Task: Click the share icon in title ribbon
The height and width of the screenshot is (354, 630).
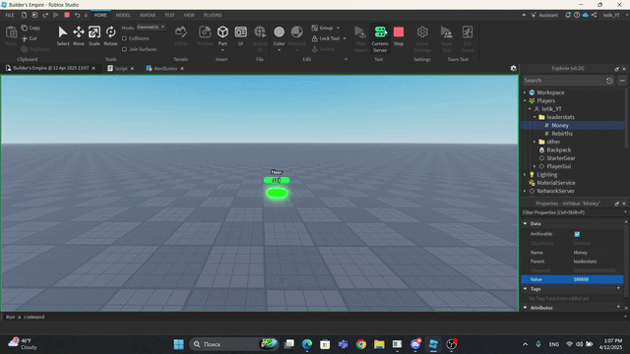Action: [594, 15]
